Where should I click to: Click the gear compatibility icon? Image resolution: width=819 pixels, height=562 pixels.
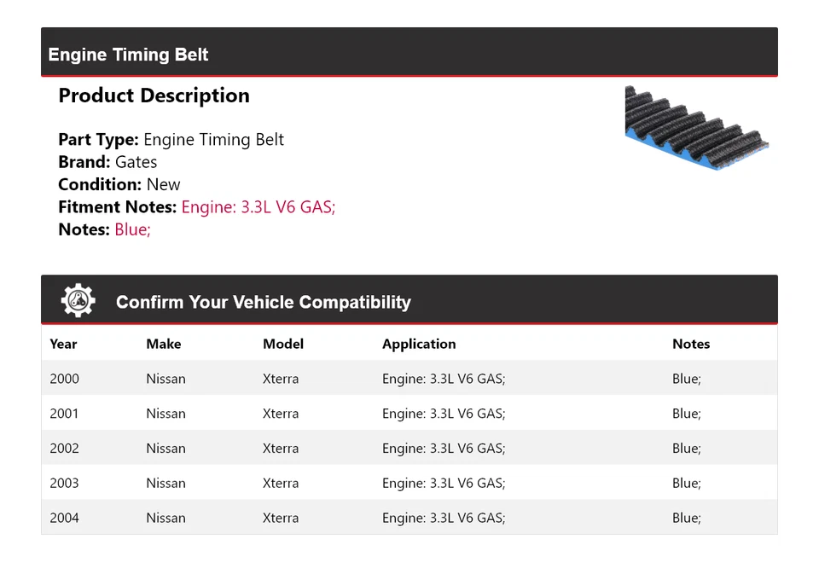click(78, 301)
